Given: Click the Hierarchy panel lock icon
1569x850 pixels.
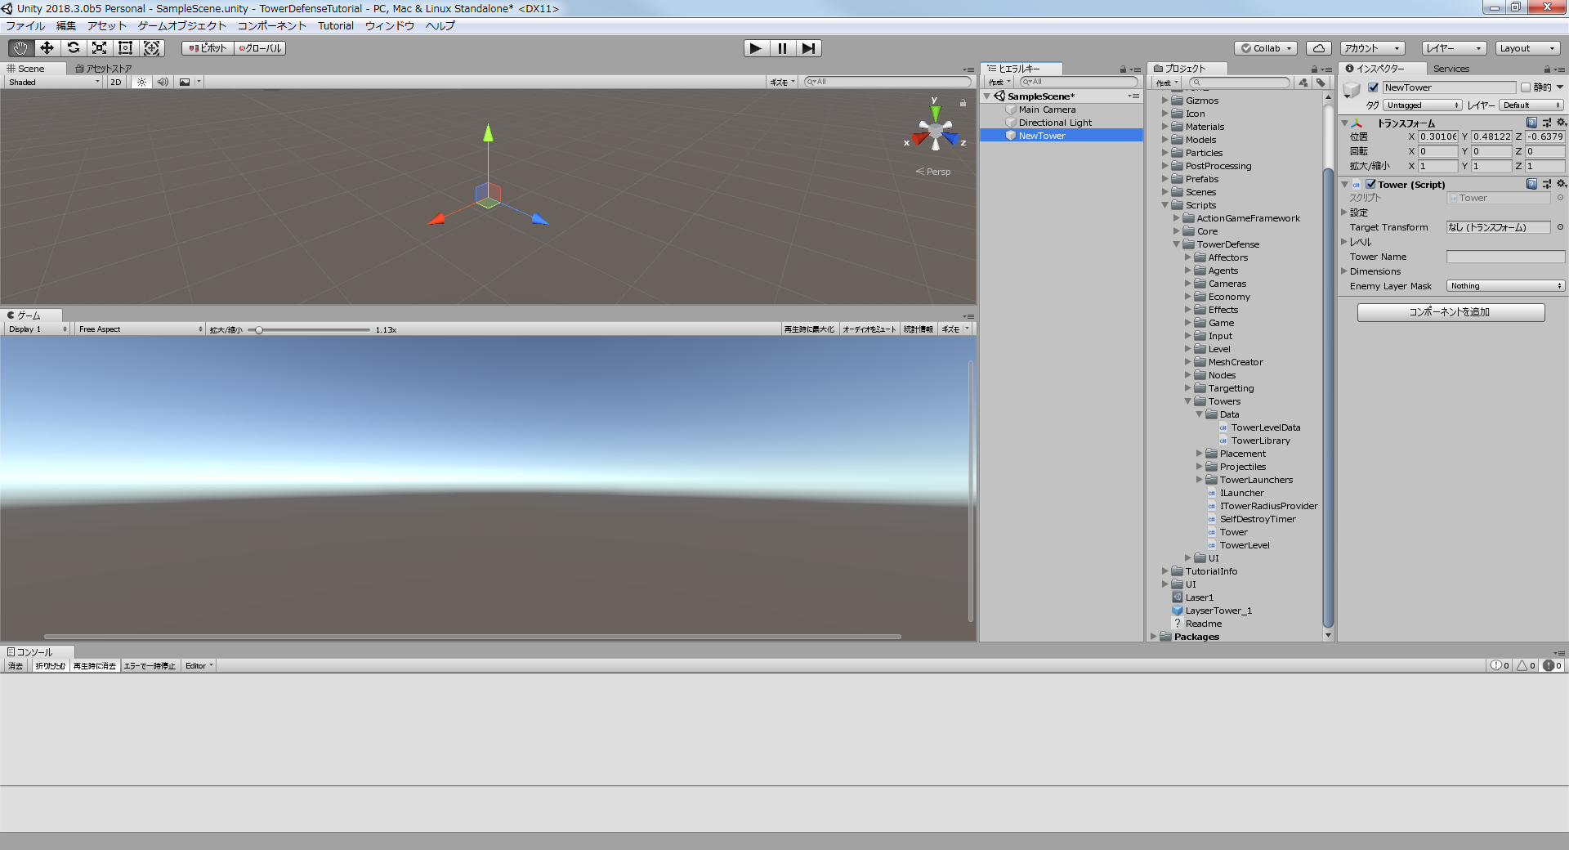Looking at the screenshot, I should pyautogui.click(x=1123, y=69).
